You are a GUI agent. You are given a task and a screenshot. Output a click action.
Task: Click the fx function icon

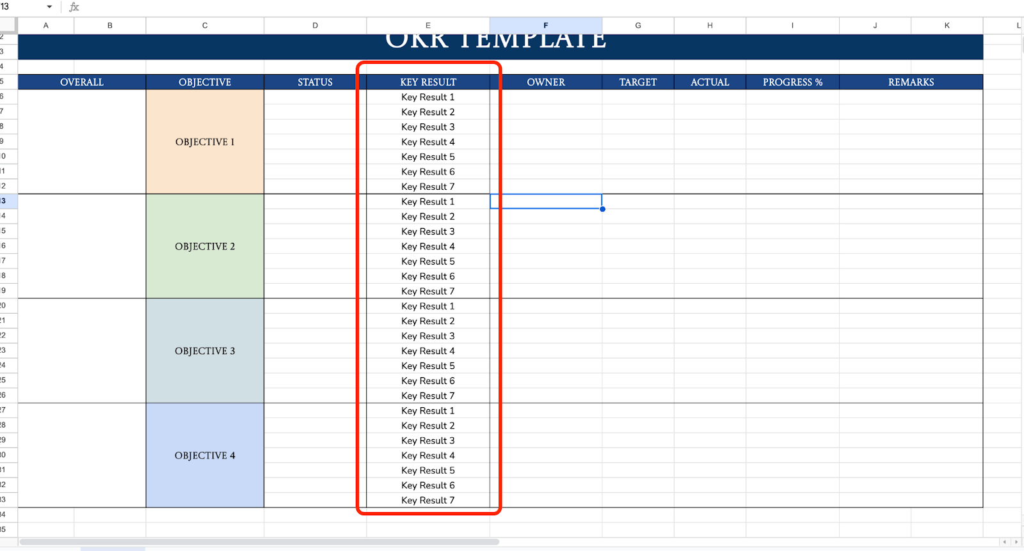(74, 7)
